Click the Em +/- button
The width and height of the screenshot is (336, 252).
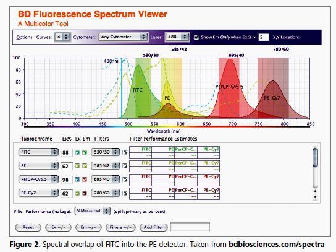coord(88,227)
